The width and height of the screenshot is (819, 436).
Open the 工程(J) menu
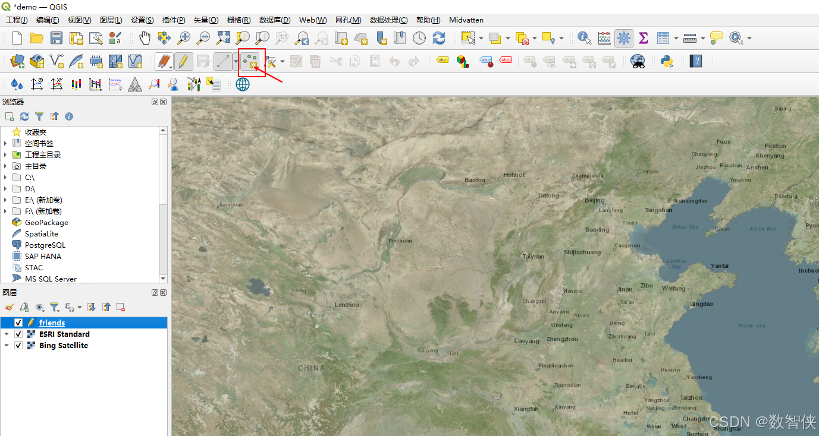(17, 20)
